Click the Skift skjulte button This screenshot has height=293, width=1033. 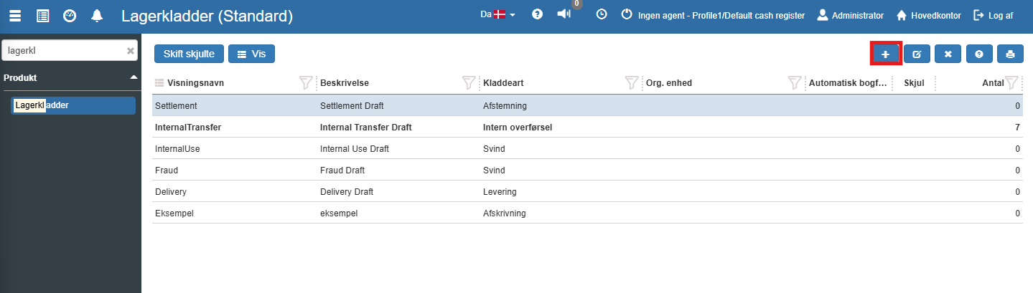[x=189, y=54]
